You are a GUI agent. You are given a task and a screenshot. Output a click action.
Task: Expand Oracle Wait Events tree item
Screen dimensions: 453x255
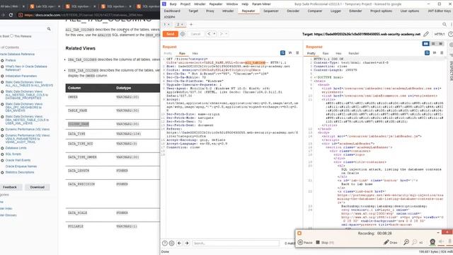click(2, 161)
